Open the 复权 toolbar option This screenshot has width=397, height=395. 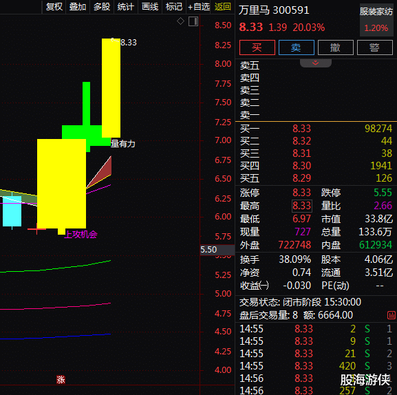point(54,7)
